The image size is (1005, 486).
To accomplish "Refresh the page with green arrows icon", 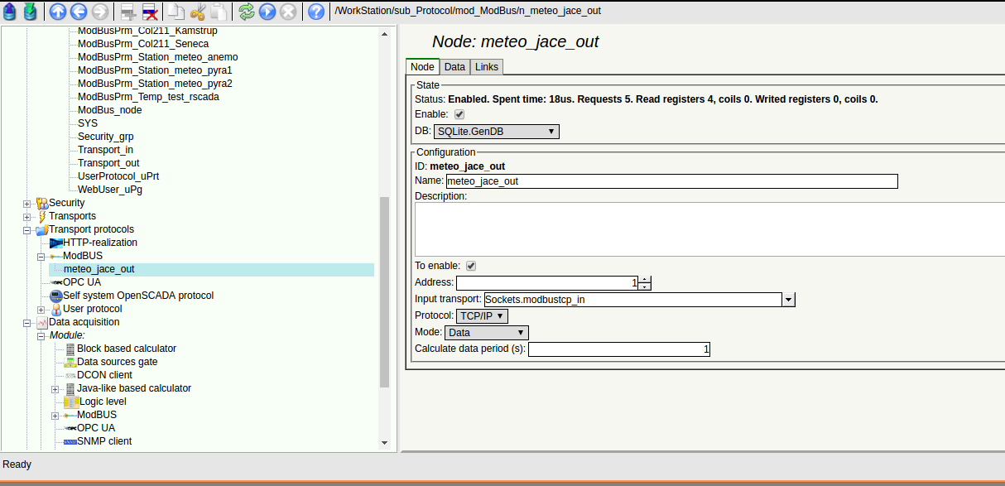I will click(x=246, y=12).
